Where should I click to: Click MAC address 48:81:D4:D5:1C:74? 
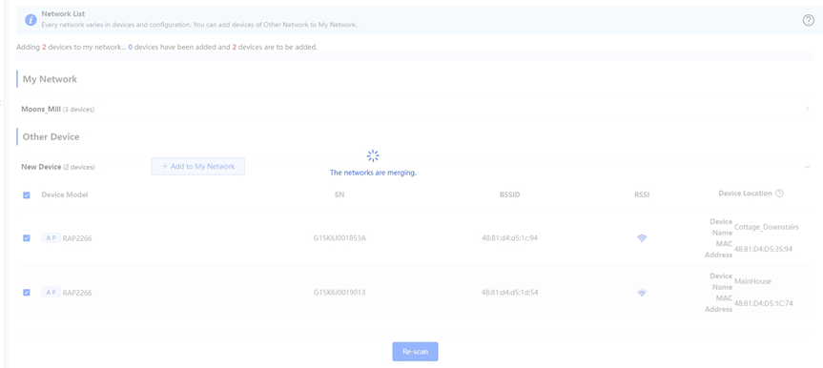(x=763, y=303)
